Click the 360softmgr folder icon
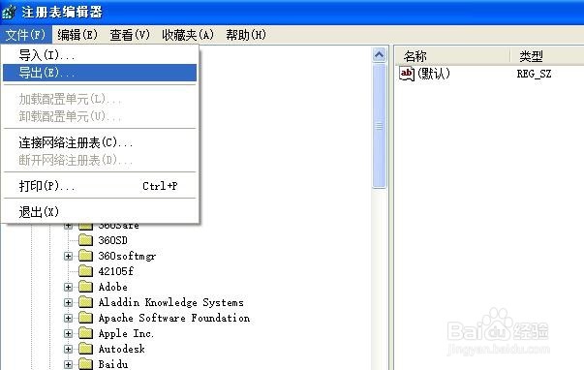584x370 pixels. (x=86, y=256)
